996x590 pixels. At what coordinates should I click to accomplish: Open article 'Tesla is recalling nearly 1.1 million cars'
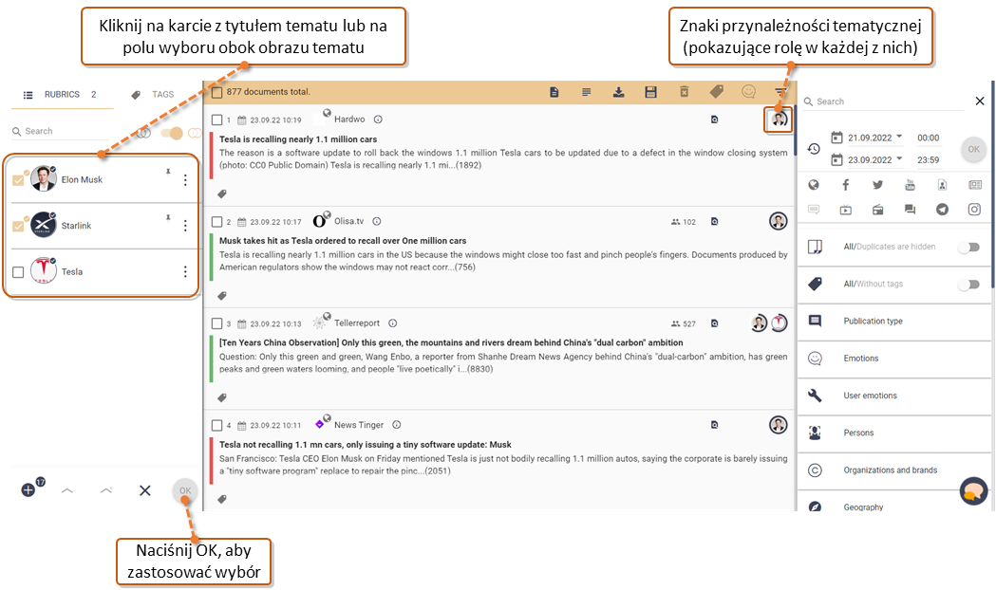pos(298,138)
